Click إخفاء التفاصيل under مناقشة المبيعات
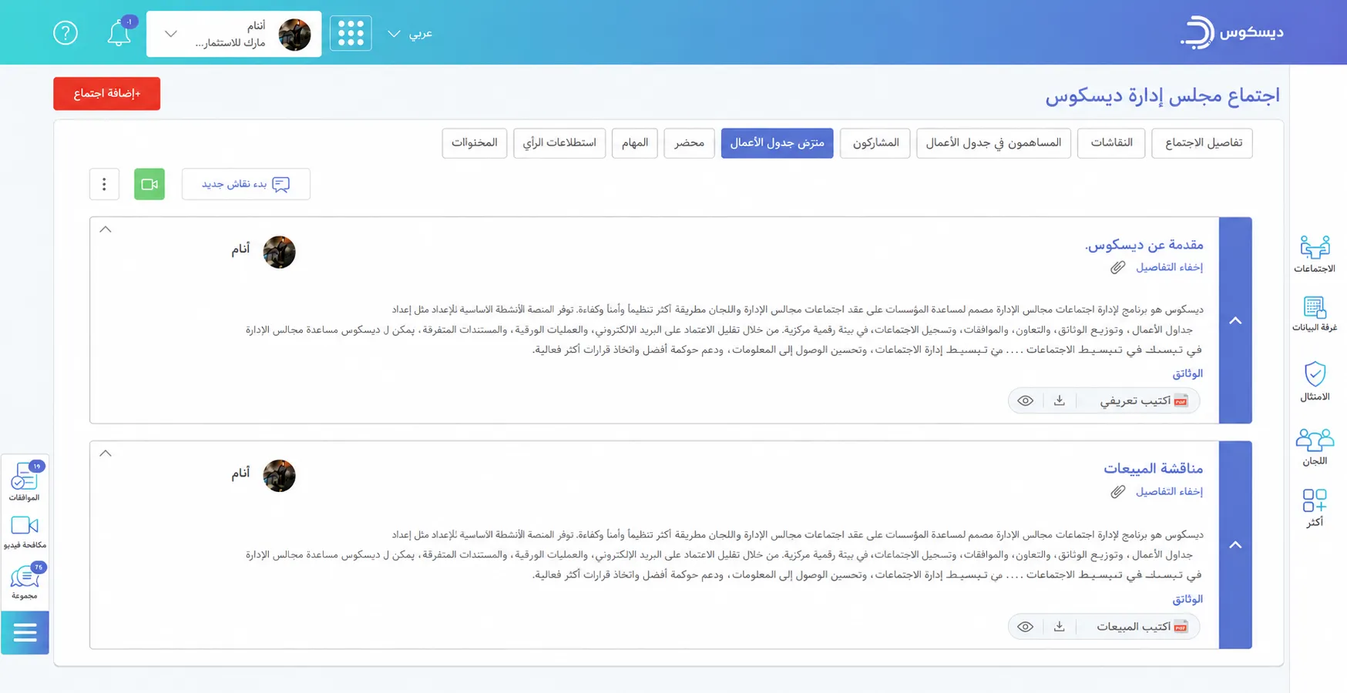The image size is (1347, 693). tap(1169, 491)
